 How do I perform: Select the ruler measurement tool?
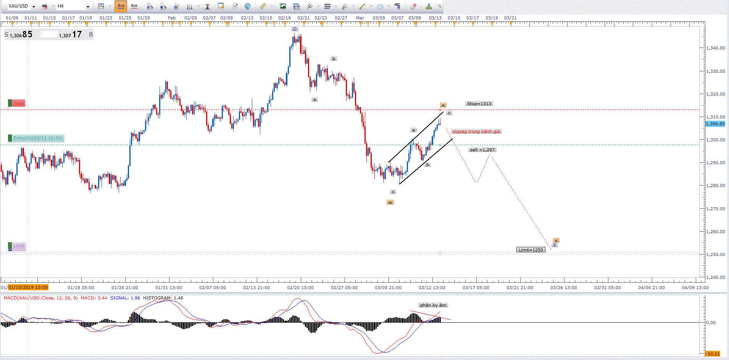(263, 6)
